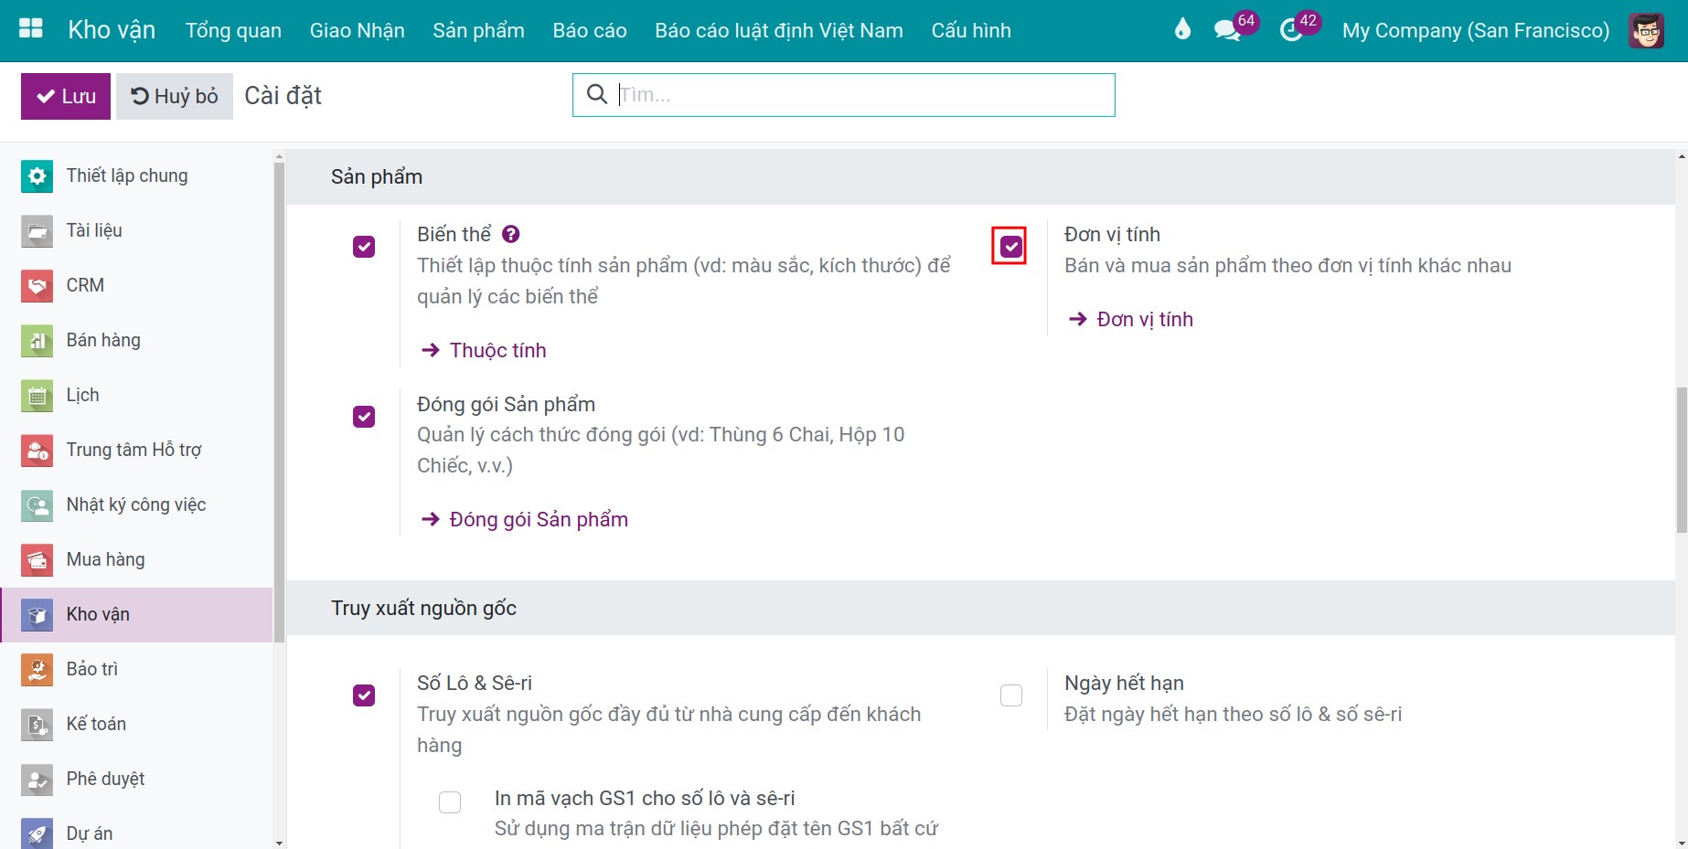Toggle the Đóng gói Sản phẩm checkbox
The width and height of the screenshot is (1688, 849).
pyautogui.click(x=364, y=417)
